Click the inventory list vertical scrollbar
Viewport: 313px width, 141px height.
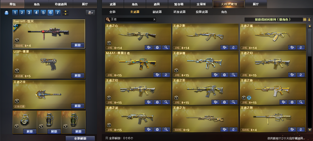pos(310,77)
